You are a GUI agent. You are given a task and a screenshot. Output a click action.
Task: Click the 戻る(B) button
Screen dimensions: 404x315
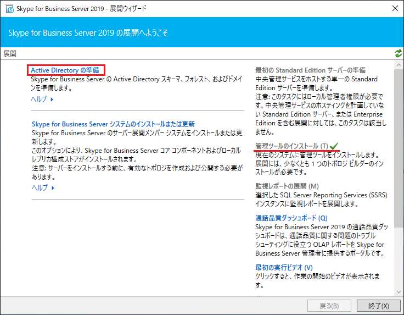click(329, 306)
